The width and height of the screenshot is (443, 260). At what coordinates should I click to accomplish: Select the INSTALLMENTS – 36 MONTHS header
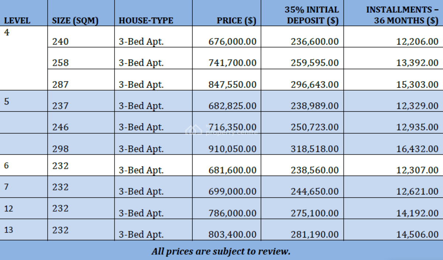[402, 15]
